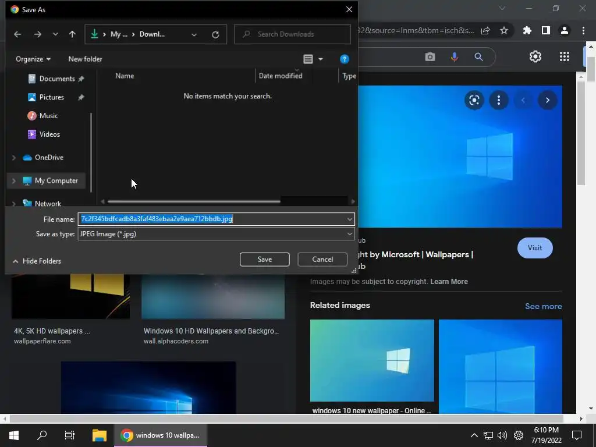Go to next image preview
The image size is (596, 447).
(x=547, y=100)
